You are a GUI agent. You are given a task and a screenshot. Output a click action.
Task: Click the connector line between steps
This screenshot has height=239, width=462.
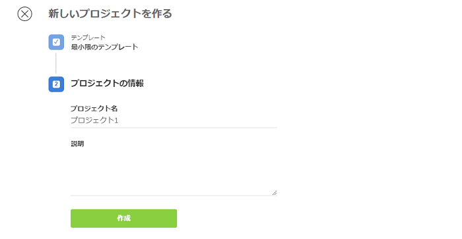[56, 63]
